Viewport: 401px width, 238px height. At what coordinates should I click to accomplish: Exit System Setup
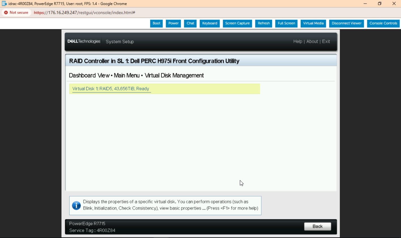tap(326, 42)
